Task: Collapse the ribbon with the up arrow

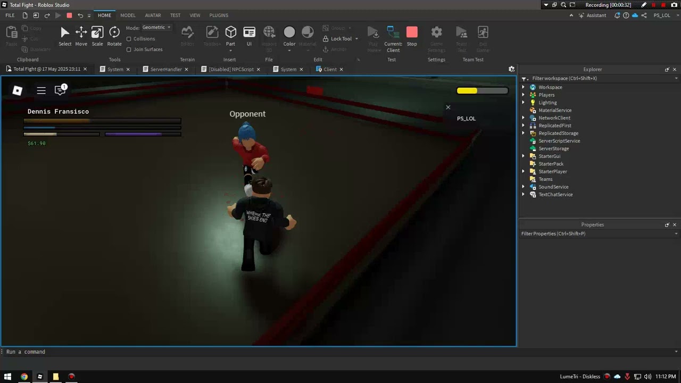Action: tap(571, 15)
